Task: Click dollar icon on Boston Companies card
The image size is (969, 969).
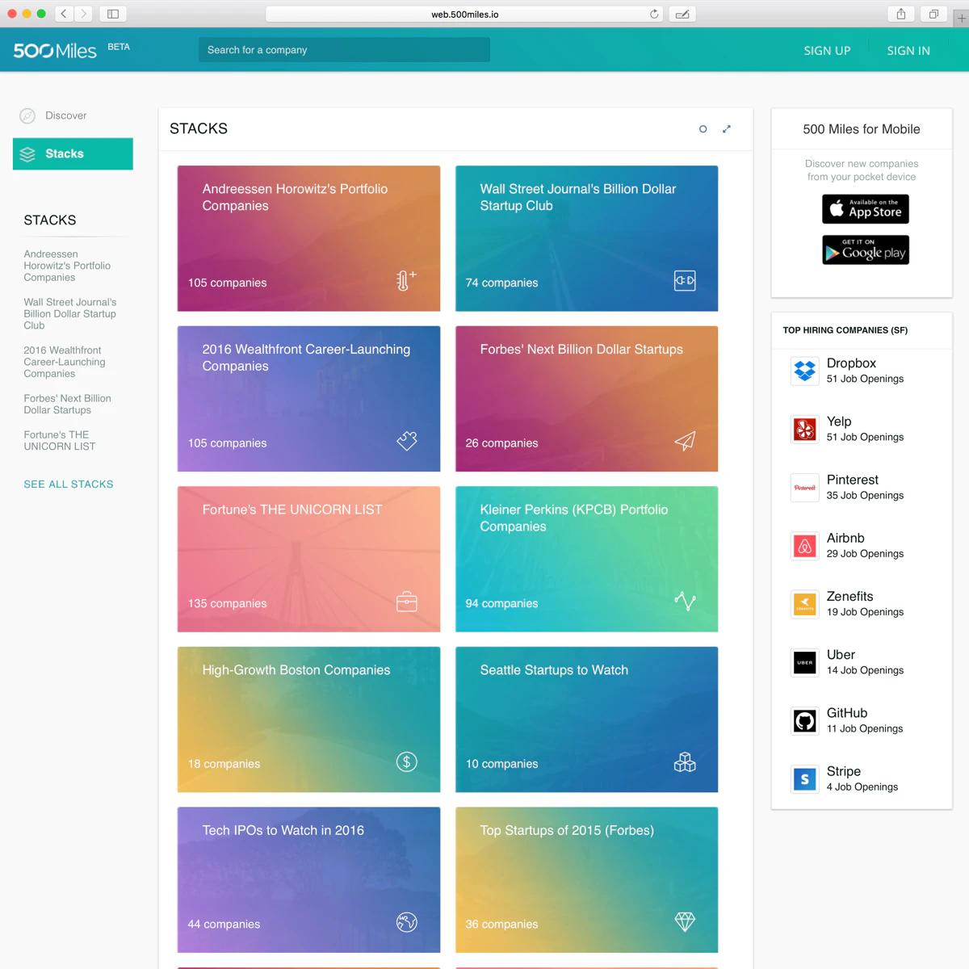Action: [x=407, y=761]
